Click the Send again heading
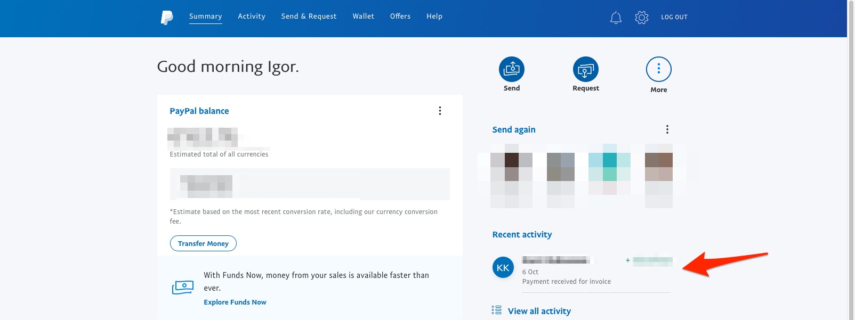 tap(514, 129)
